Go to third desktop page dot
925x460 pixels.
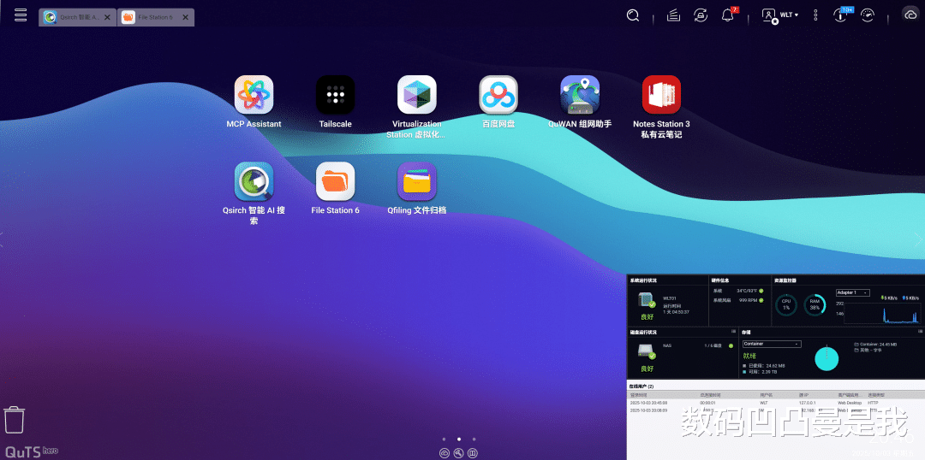[x=474, y=439]
